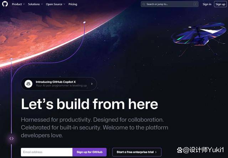Click the Email address input field

click(x=47, y=152)
